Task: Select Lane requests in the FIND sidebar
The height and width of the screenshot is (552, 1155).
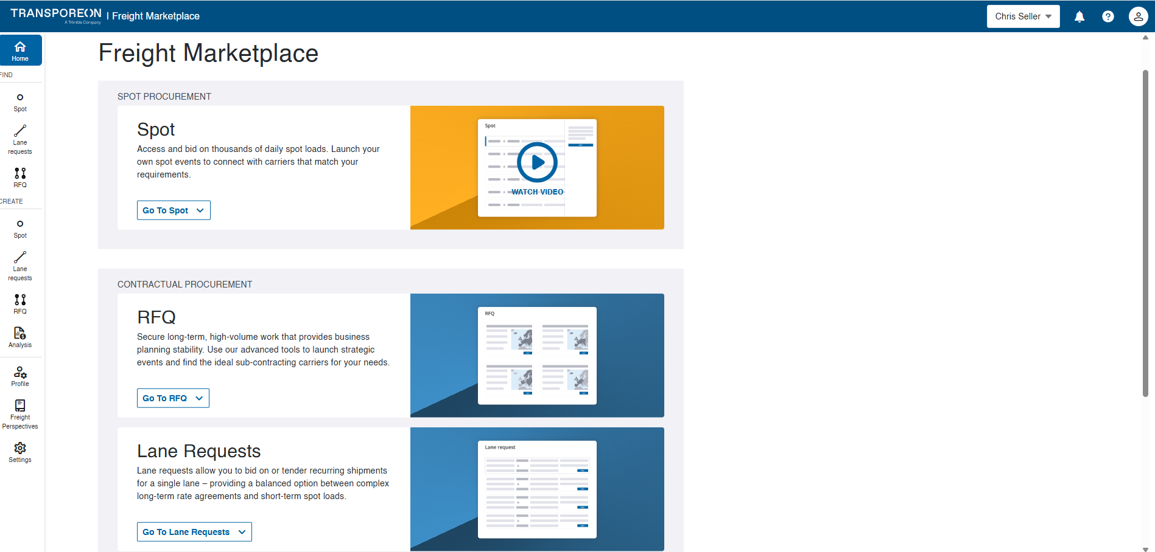Action: 20,139
